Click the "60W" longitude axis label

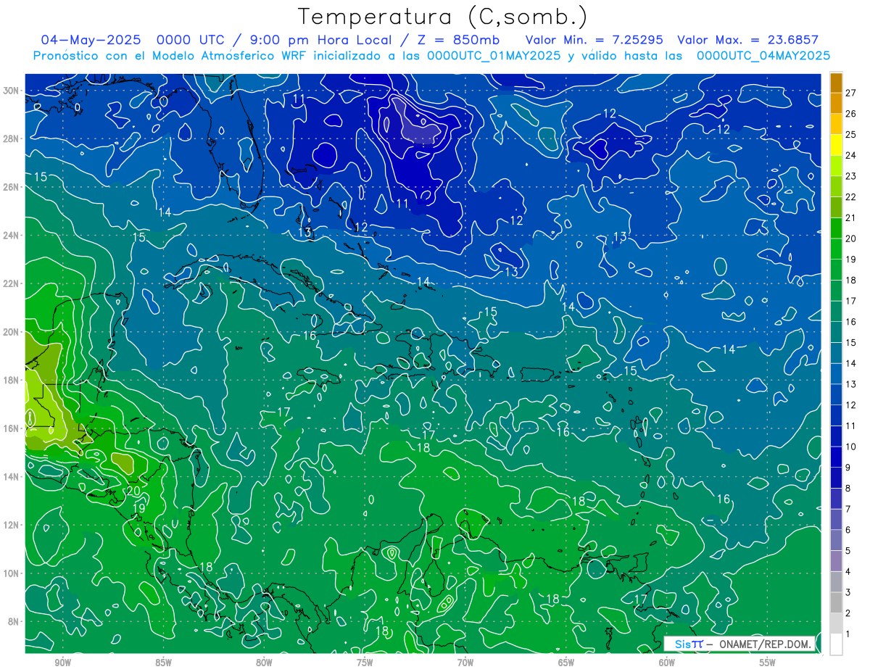coord(667,663)
